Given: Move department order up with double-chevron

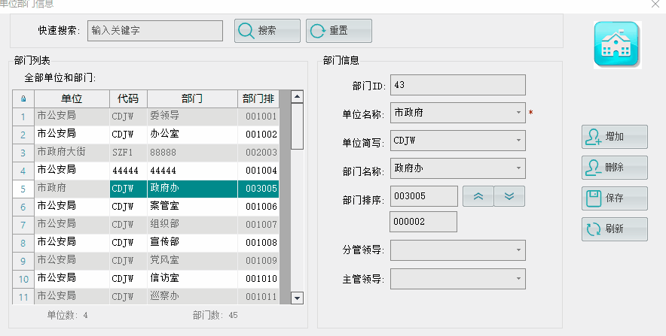Looking at the screenshot, I should point(478,196).
